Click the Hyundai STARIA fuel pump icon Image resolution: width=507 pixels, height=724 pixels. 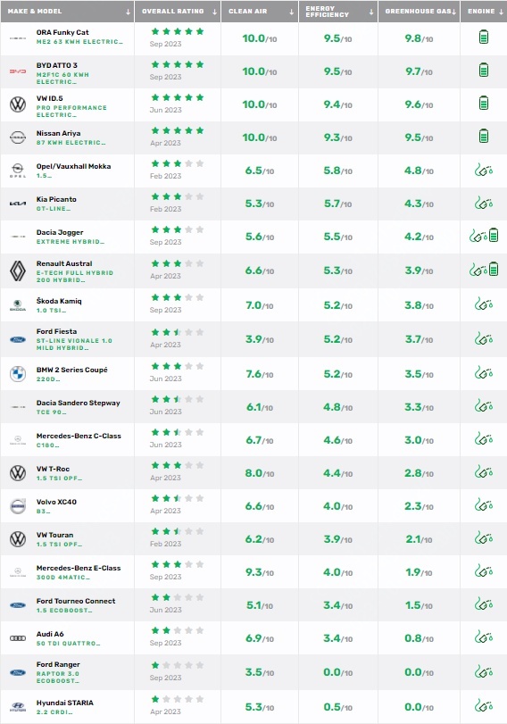484,706
